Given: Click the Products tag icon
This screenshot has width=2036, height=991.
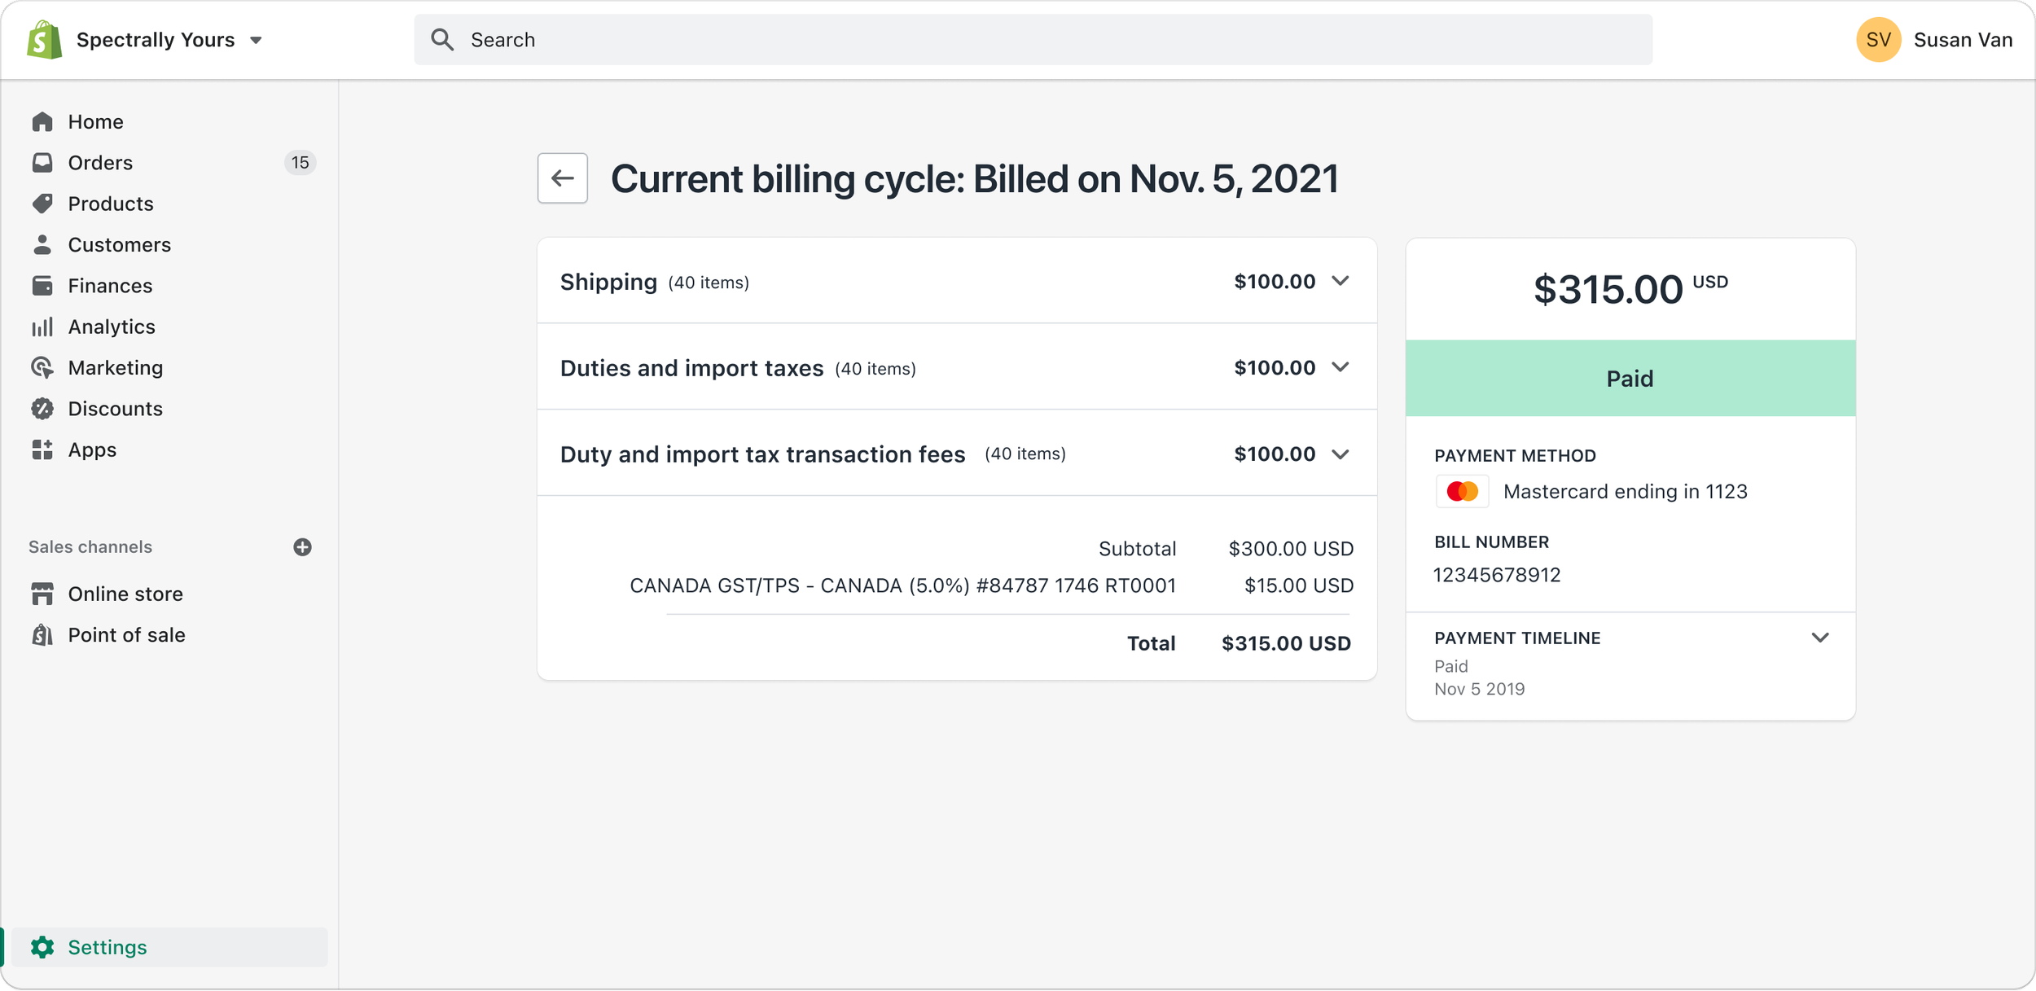Looking at the screenshot, I should pyautogui.click(x=42, y=204).
